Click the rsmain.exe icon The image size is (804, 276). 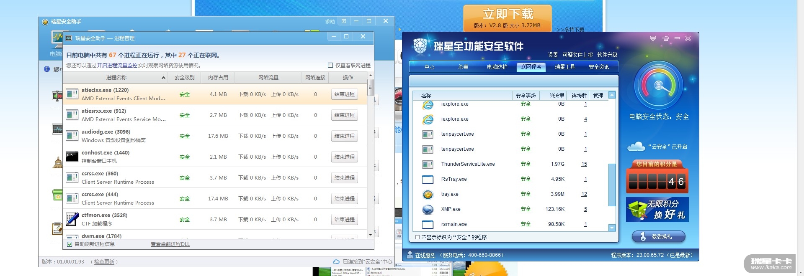coord(428,225)
